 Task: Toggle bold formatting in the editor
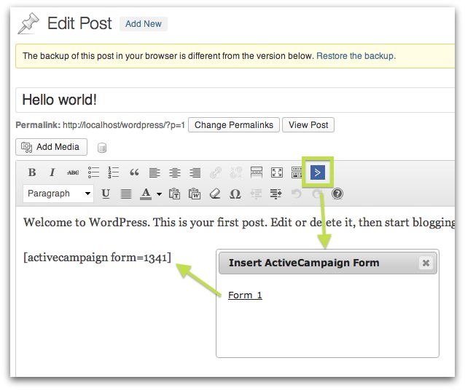pos(32,172)
